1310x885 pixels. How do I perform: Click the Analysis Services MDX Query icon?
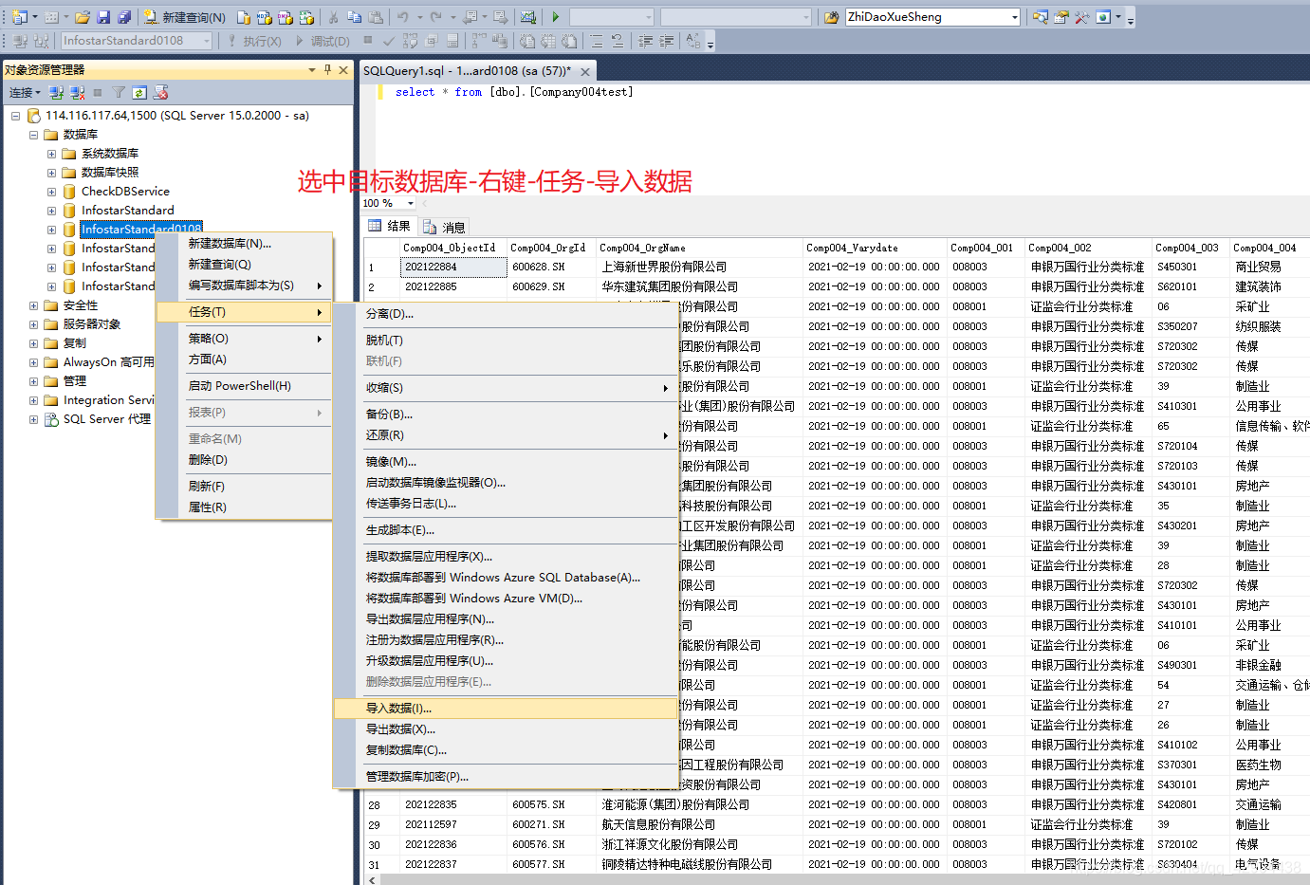265,17
